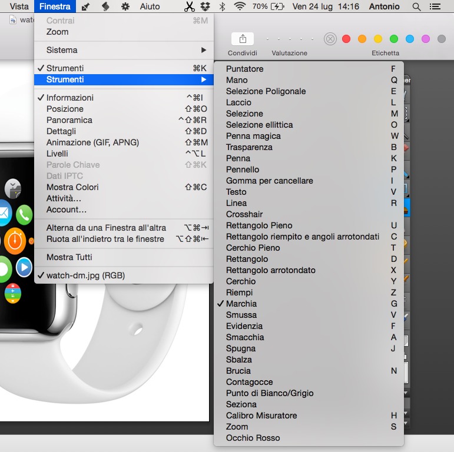Show the Posizione panel
The height and width of the screenshot is (452, 454).
click(124, 109)
